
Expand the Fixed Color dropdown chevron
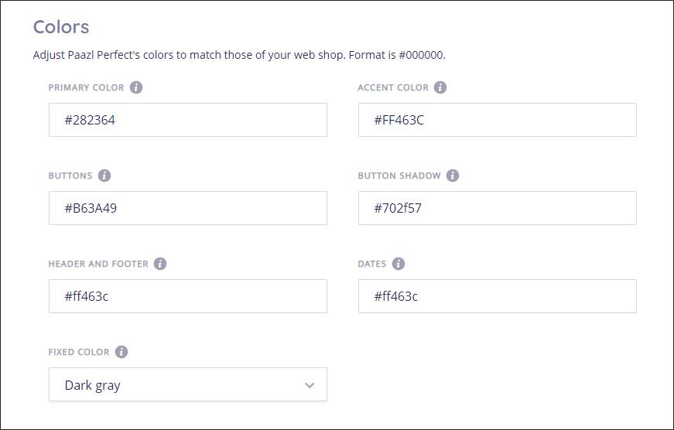[310, 385]
